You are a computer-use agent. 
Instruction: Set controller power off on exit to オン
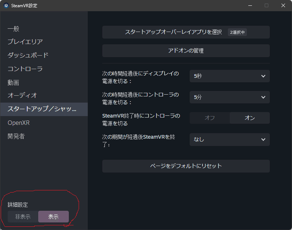250,118
